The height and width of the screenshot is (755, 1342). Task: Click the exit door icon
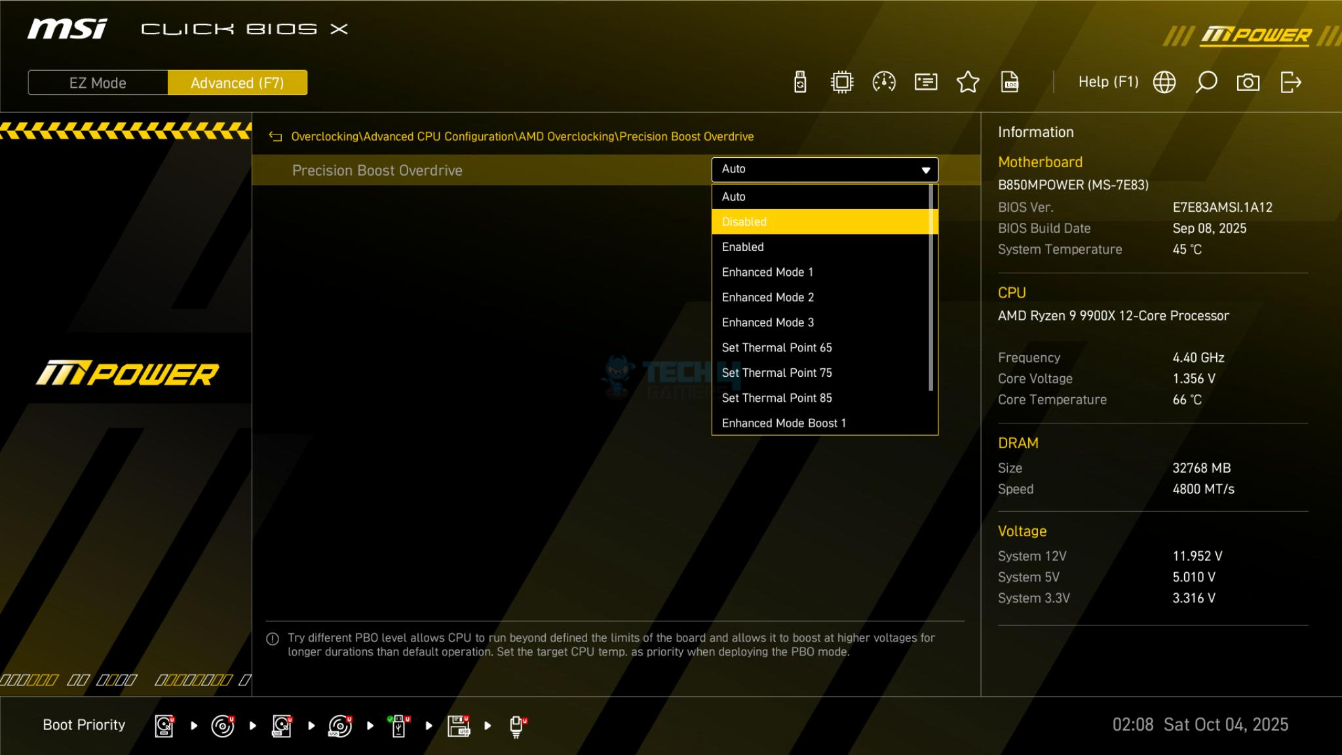[x=1290, y=83]
